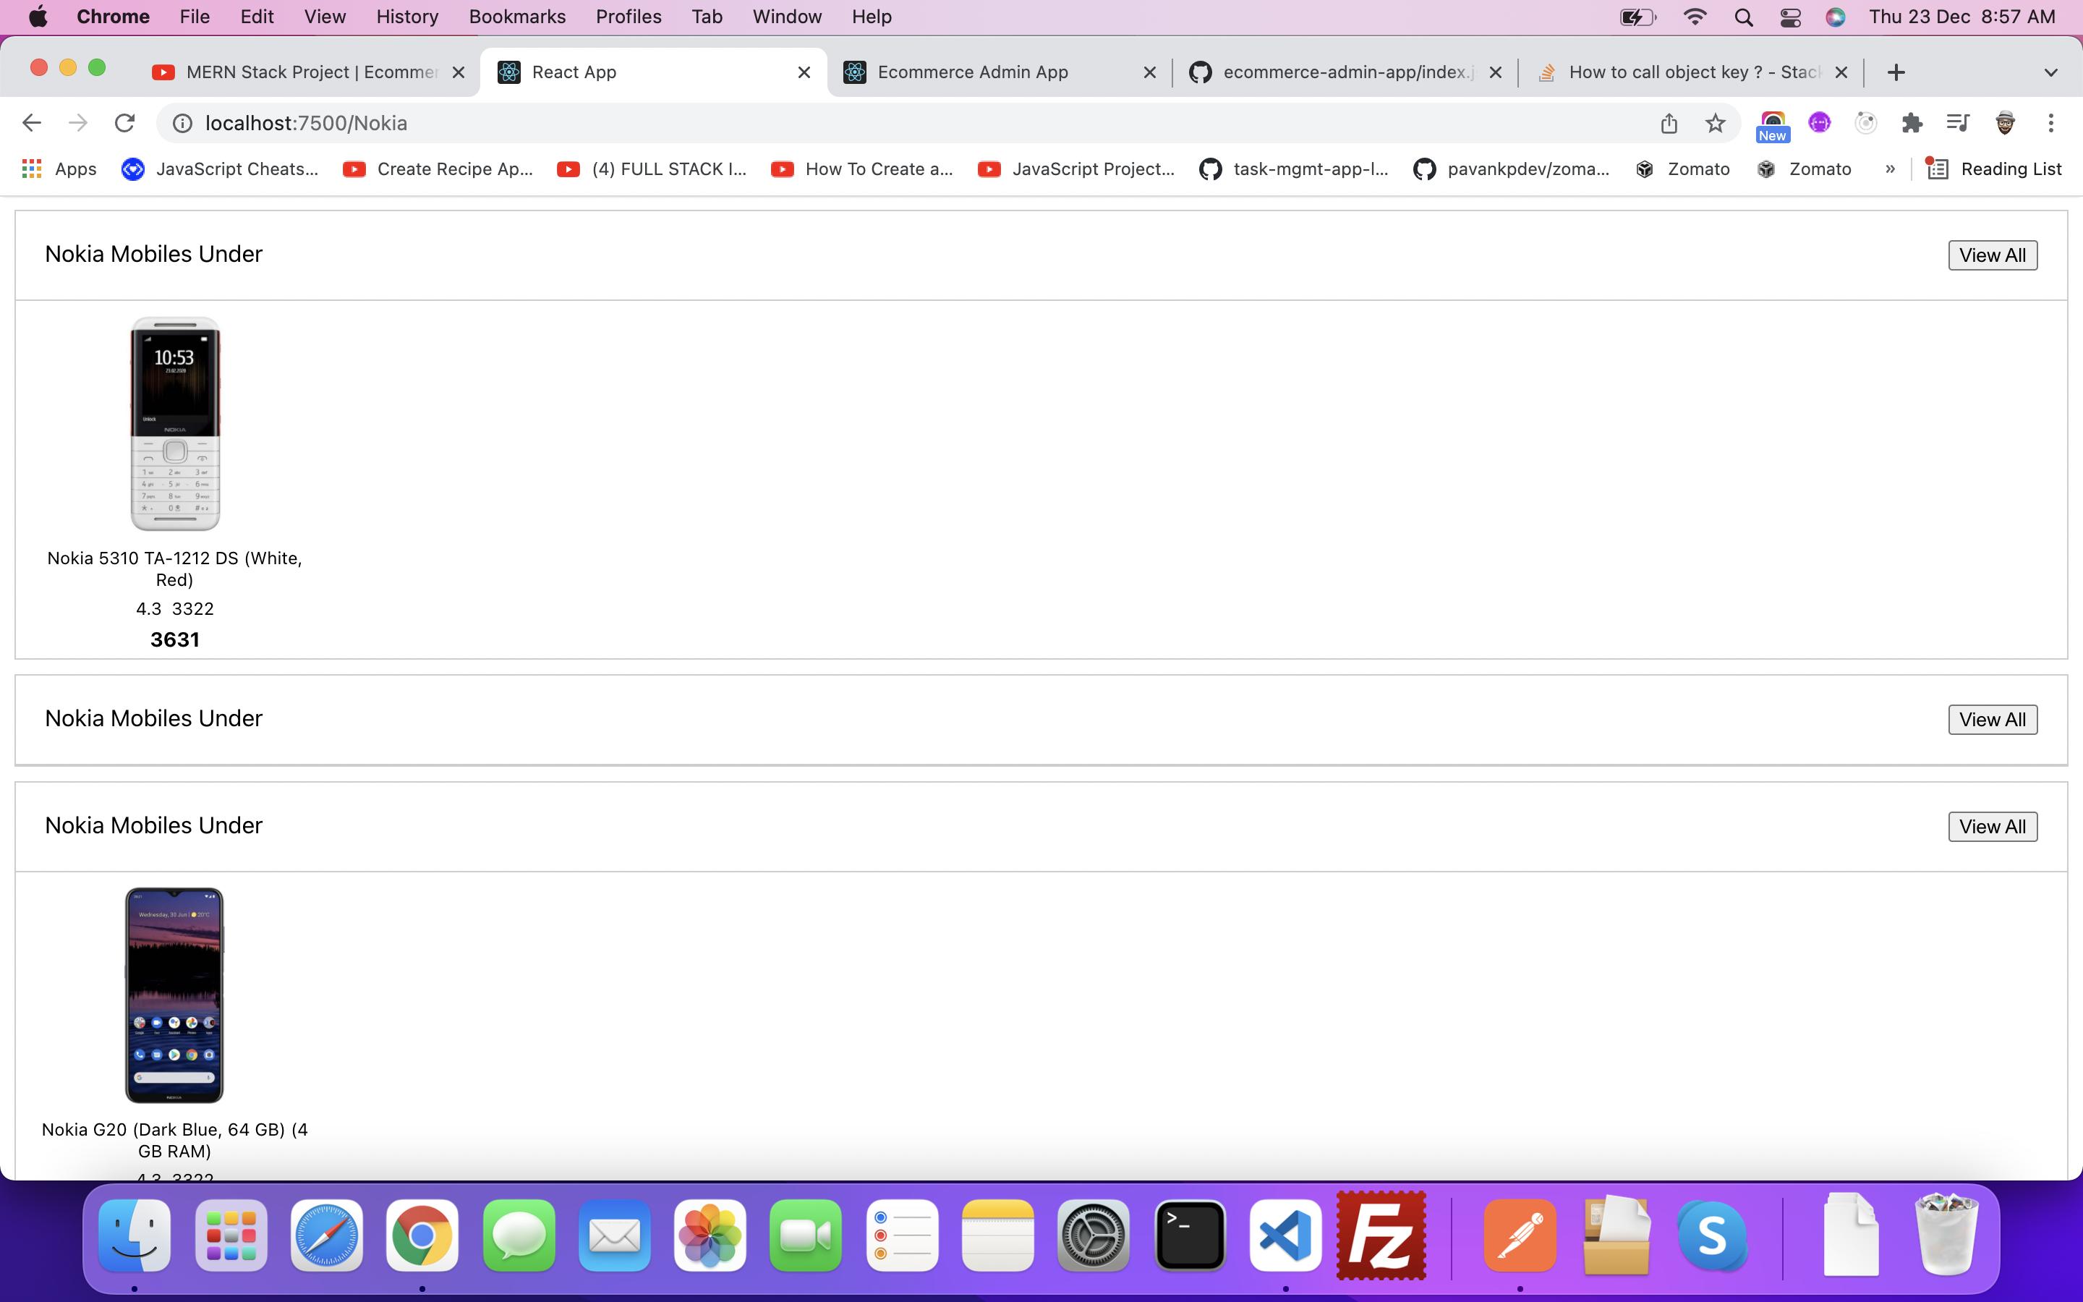
Task: Open Chrome three-dot menu
Action: pos(2050,123)
